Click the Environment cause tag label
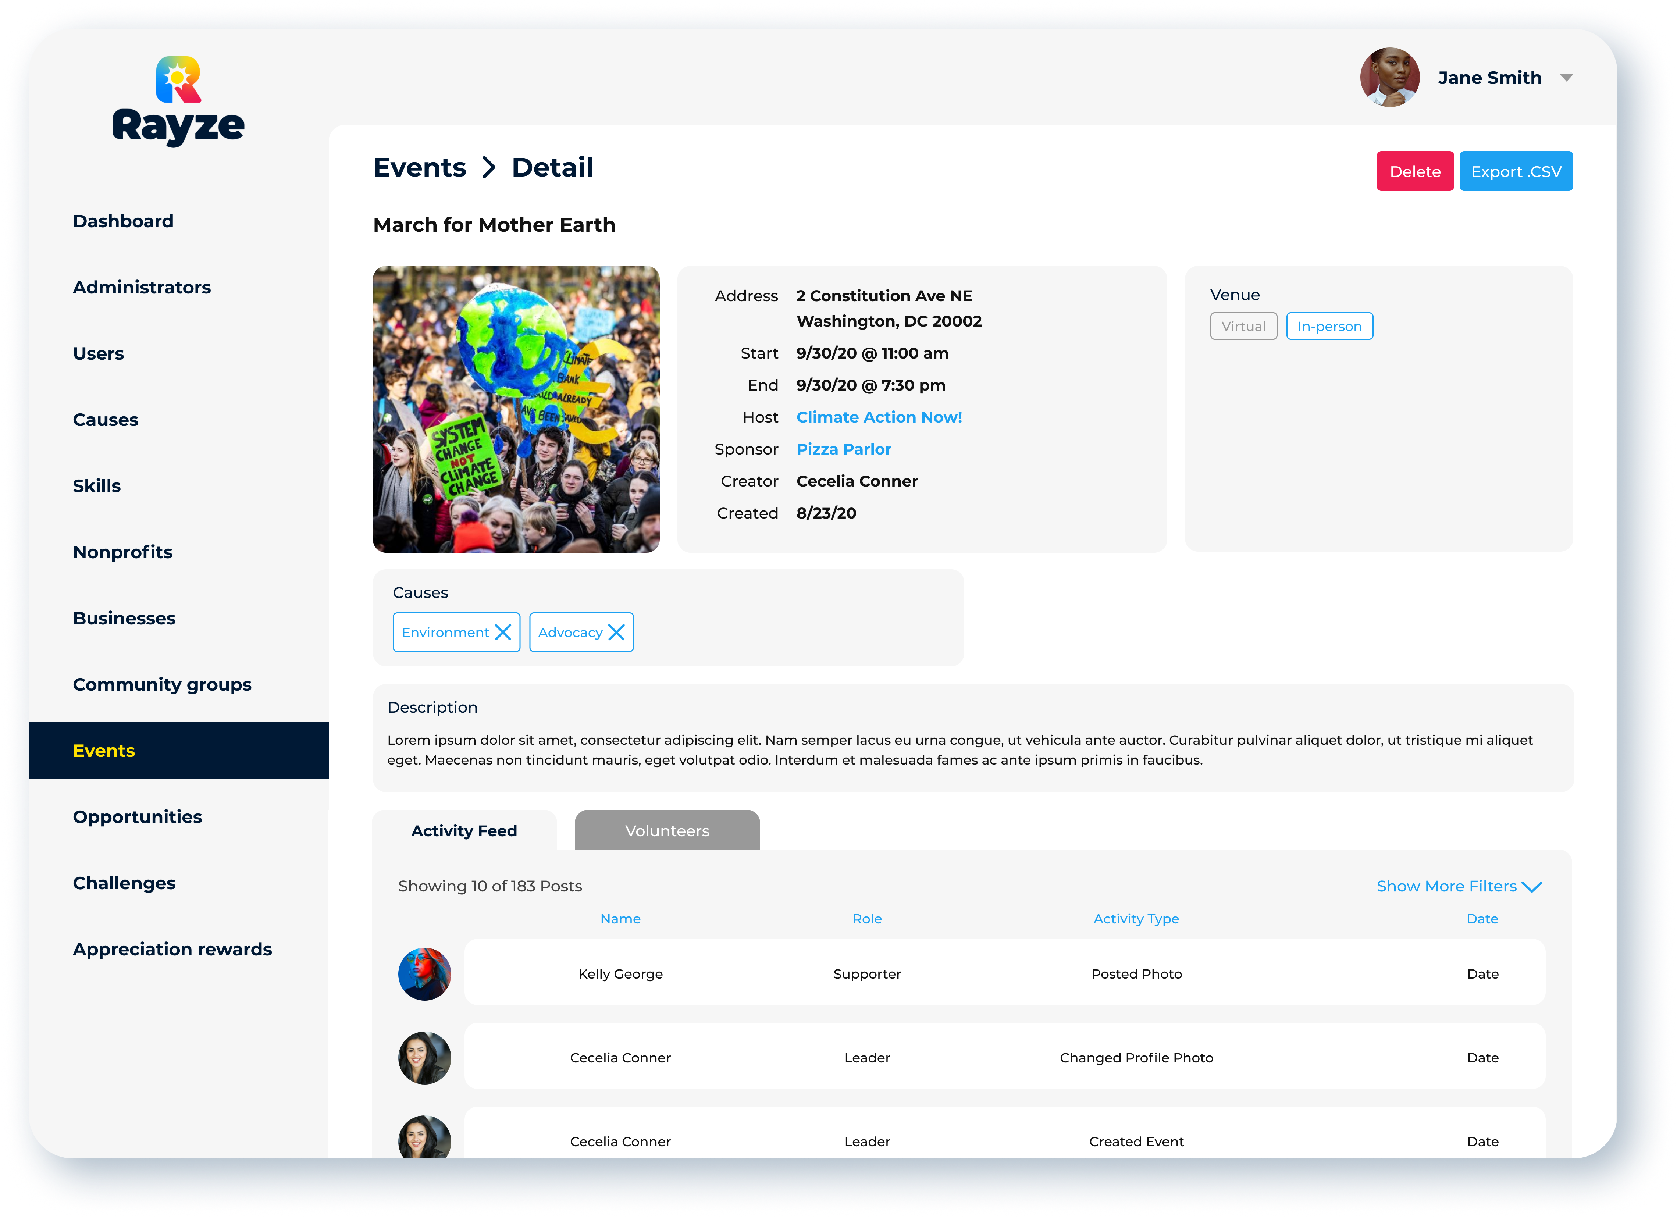The image size is (1677, 1218). [x=445, y=632]
